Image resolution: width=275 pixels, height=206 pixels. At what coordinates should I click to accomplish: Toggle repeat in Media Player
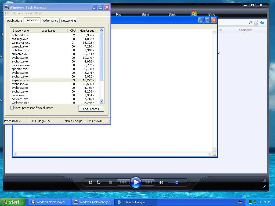point(99,182)
